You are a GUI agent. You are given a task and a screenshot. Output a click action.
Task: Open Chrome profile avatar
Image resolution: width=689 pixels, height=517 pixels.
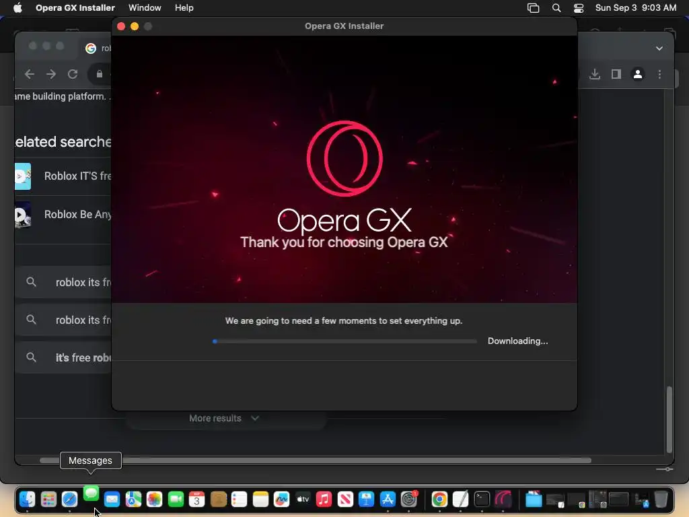coord(638,74)
